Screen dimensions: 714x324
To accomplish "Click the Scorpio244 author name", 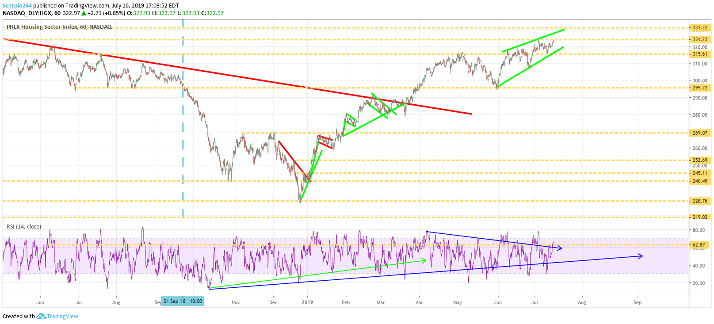I will pos(17,6).
